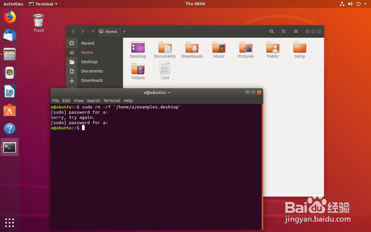Select the Terminal icon in the dock
The height and width of the screenshot is (232, 371).
coord(10,147)
